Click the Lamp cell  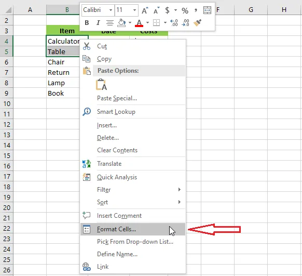click(x=63, y=83)
